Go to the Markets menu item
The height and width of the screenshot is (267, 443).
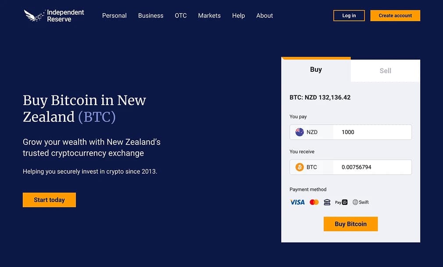209,16
